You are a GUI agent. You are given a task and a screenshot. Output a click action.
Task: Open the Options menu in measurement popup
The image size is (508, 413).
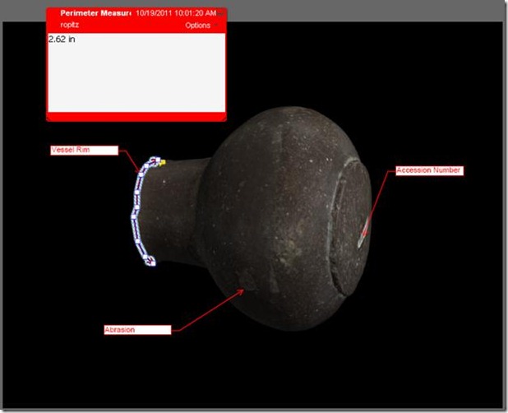click(201, 26)
